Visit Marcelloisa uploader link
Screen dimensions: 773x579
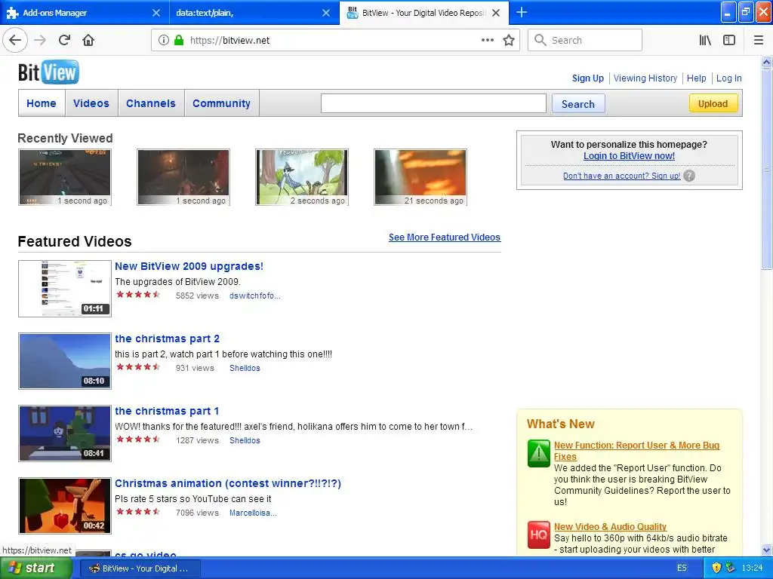click(x=253, y=513)
